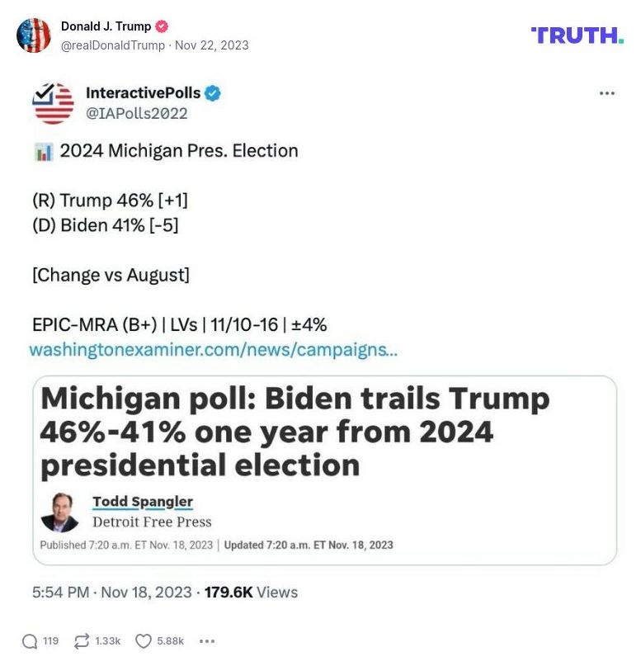Click the blue verified badge next to InteractivePolls

(214, 94)
